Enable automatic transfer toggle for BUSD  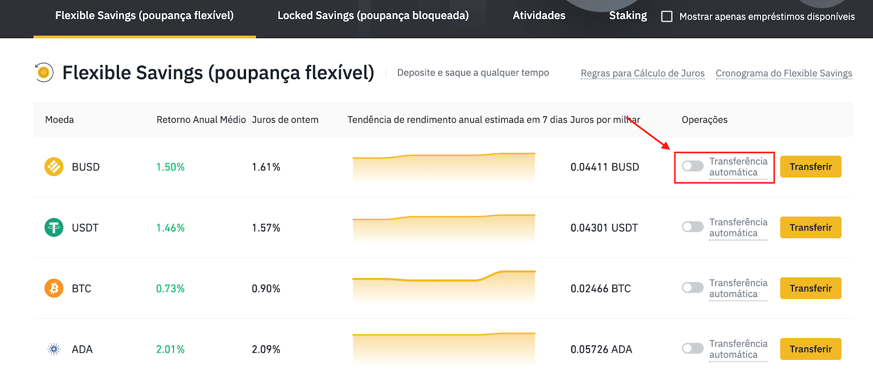pyautogui.click(x=692, y=166)
